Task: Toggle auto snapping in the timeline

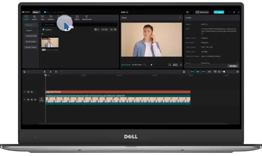Action: 198,72
